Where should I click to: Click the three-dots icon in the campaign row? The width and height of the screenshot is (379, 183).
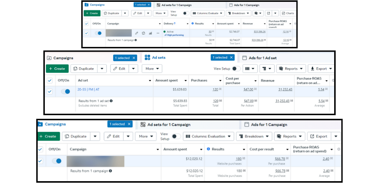[158, 33]
